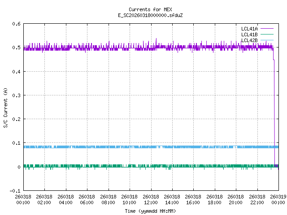
Task: Click the LCL41A legend label
Action: [x=249, y=29]
